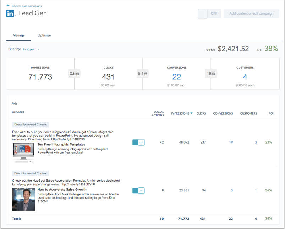Open the 19 conversions link for infographics ad
This screenshot has height=229, width=285.
coord(231,142)
